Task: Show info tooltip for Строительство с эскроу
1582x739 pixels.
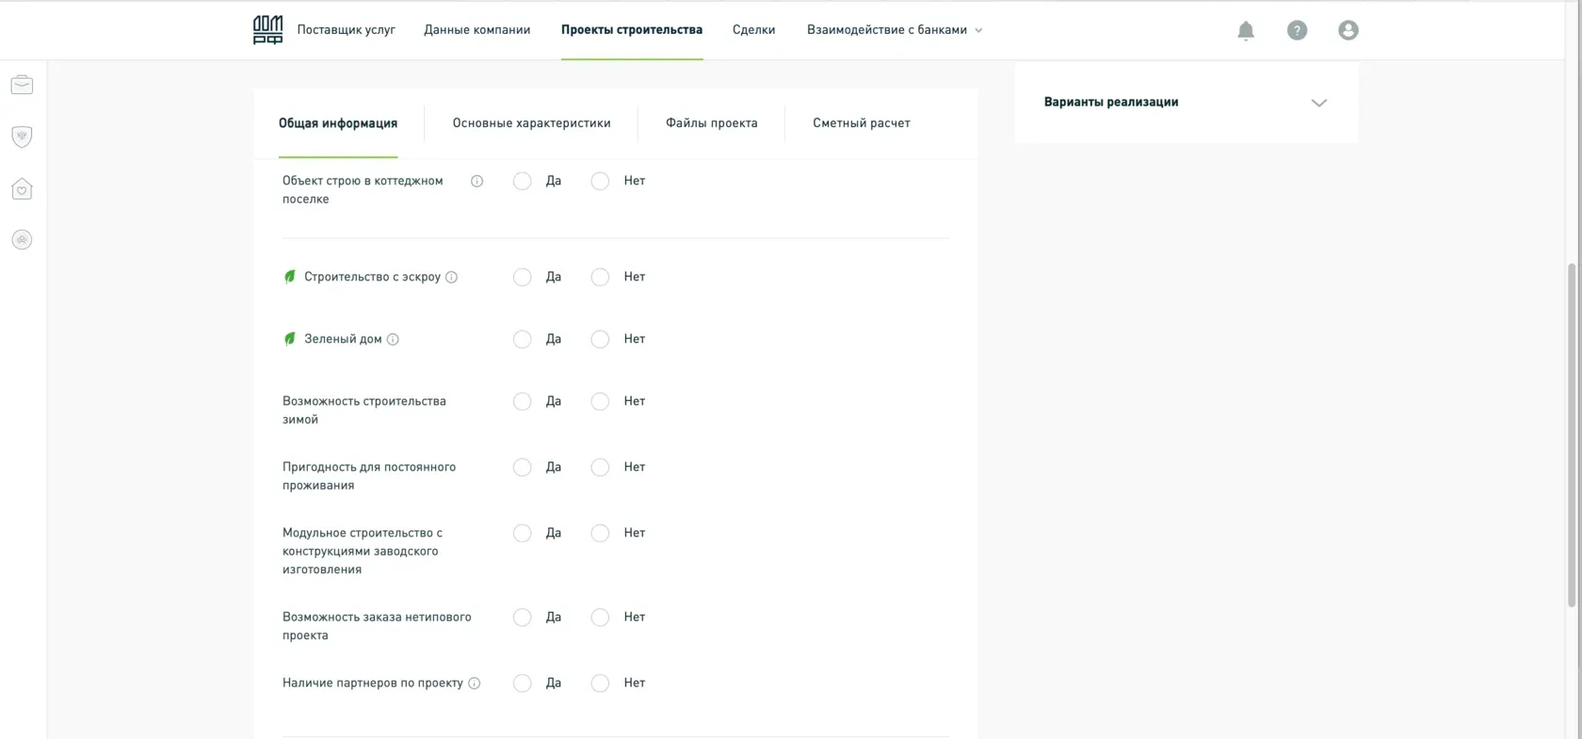Action: (x=452, y=278)
